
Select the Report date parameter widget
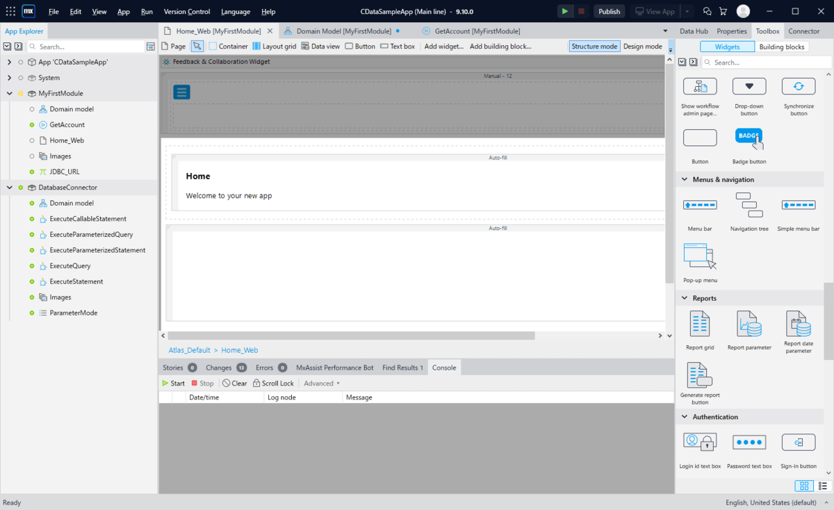(799, 332)
